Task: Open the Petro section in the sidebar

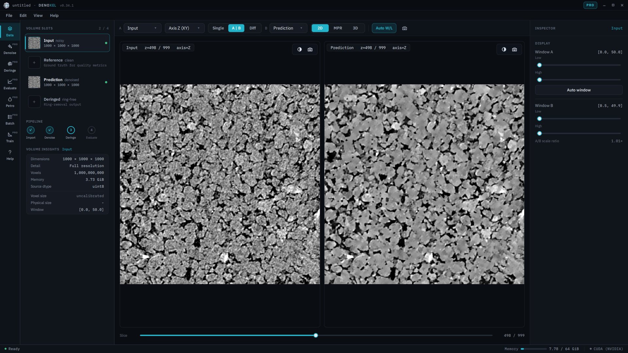Action: (x=10, y=102)
